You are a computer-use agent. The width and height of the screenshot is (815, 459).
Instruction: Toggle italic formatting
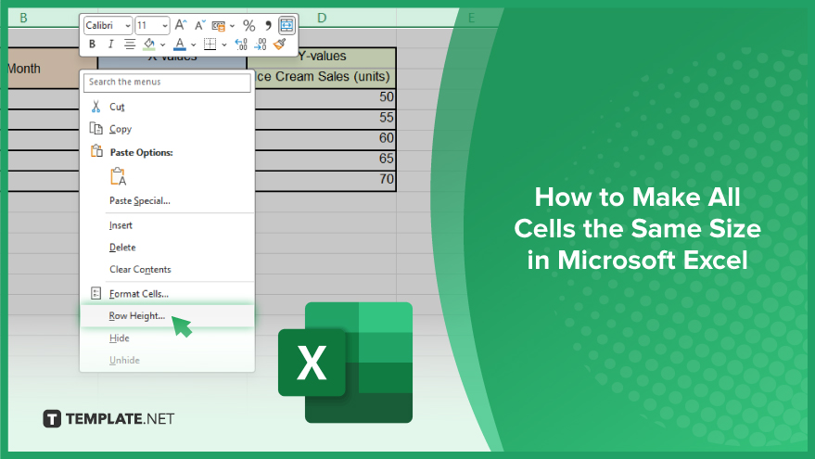point(110,45)
